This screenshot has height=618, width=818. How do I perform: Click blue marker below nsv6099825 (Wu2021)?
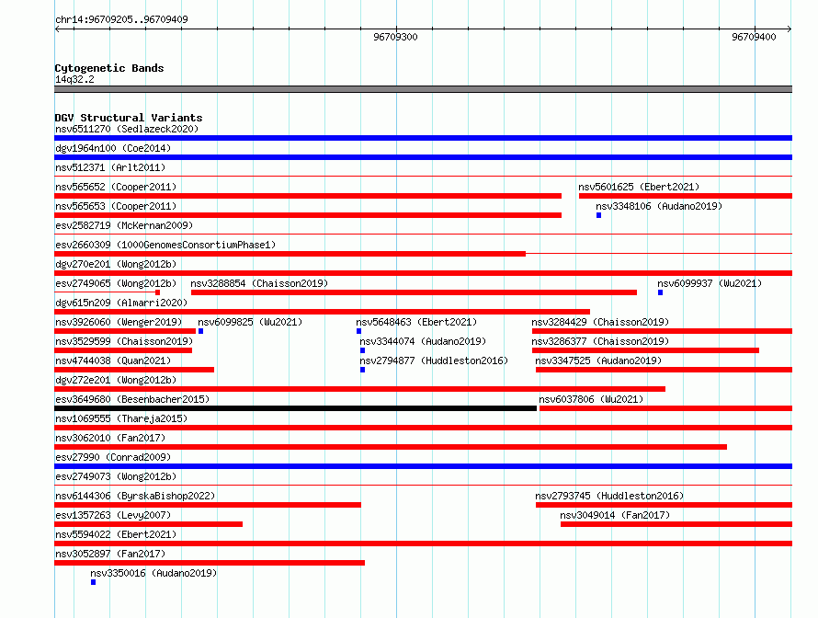pos(201,331)
